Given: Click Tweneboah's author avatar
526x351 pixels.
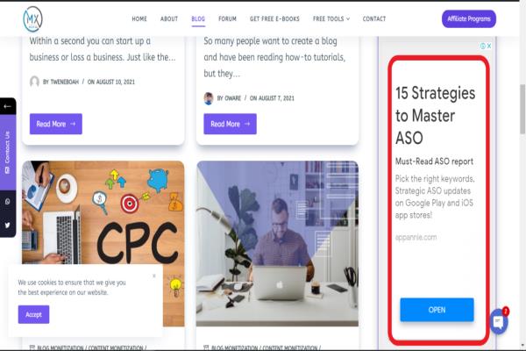Looking at the screenshot, I should tap(34, 82).
